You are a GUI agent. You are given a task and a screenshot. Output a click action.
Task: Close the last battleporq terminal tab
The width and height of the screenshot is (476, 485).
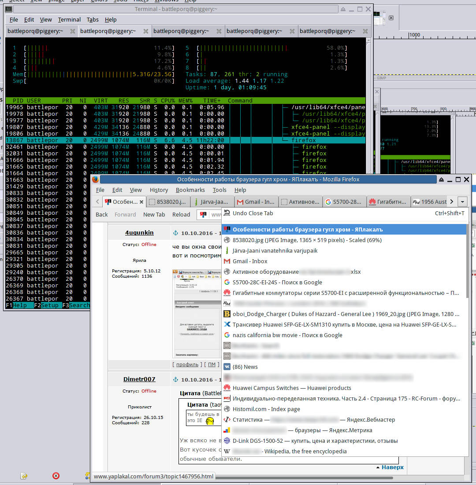(365, 31)
